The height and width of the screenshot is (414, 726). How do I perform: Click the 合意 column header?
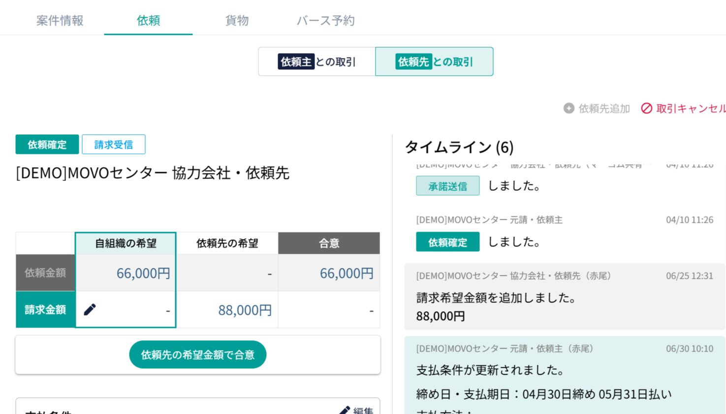coord(329,243)
